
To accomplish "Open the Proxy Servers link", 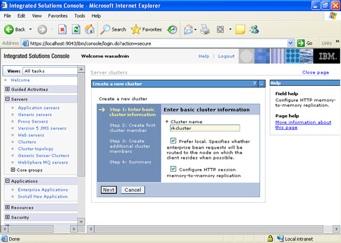I will coord(33,121).
